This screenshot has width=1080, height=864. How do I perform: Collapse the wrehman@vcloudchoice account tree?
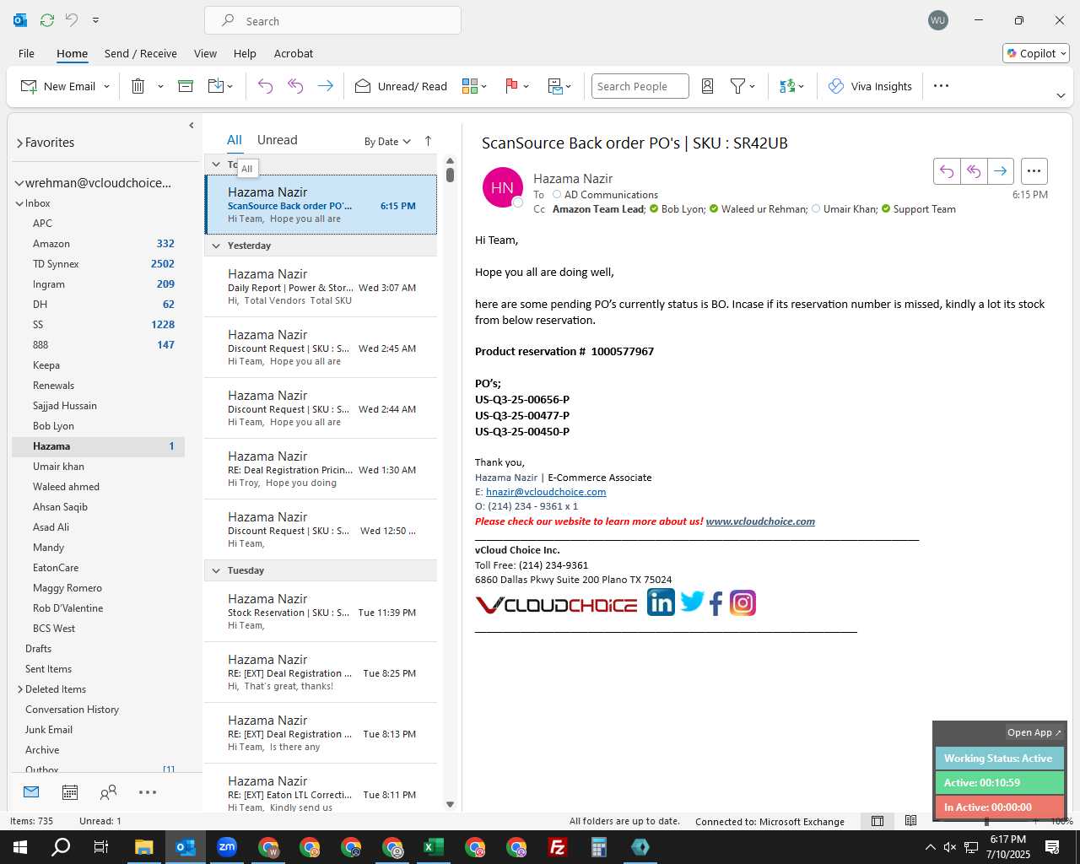click(x=19, y=183)
